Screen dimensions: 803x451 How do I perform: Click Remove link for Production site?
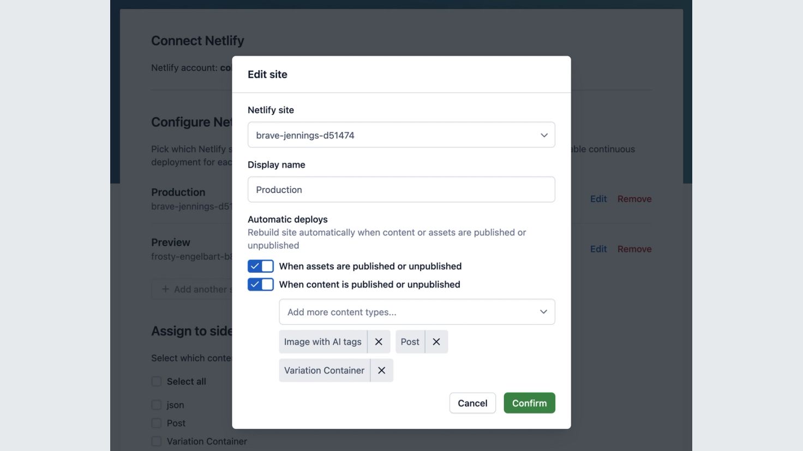(x=634, y=199)
